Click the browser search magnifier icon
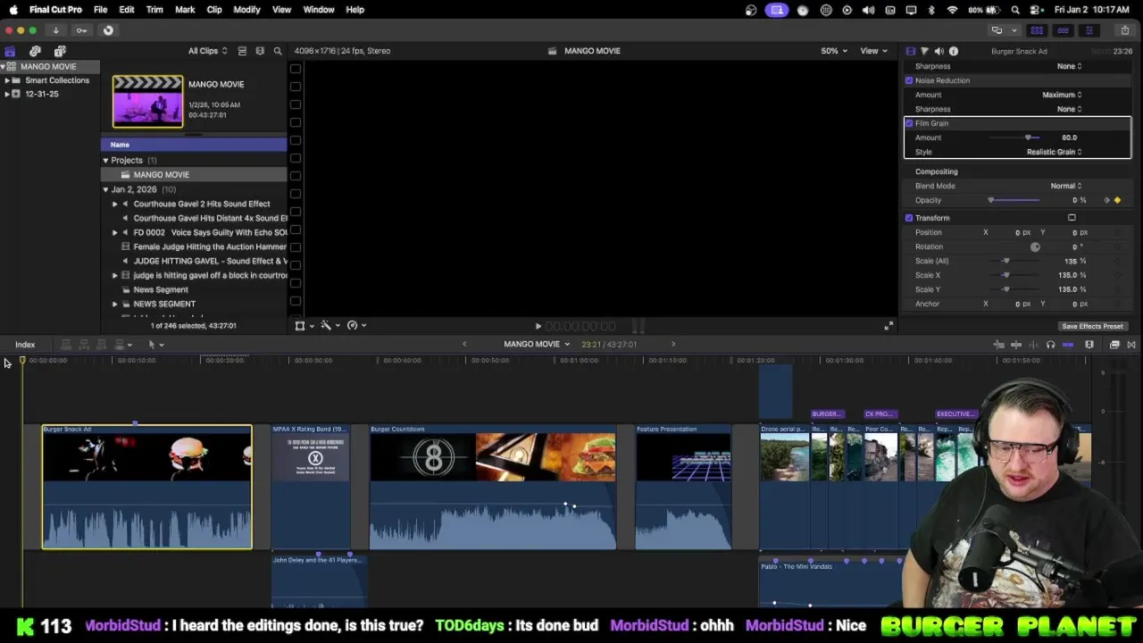This screenshot has width=1143, height=643. (x=278, y=51)
